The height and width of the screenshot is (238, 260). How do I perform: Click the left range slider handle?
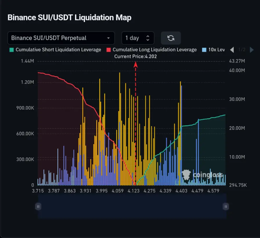pos(38,207)
